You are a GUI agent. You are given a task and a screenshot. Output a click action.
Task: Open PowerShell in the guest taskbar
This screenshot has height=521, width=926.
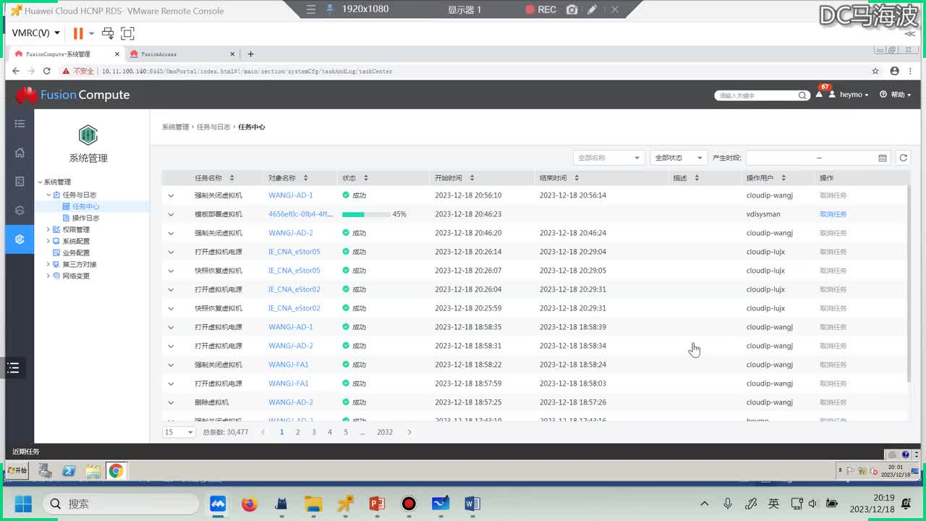pos(69,471)
